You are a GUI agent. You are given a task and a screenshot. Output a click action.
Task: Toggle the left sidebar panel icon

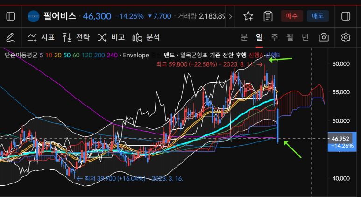(x=11, y=16)
